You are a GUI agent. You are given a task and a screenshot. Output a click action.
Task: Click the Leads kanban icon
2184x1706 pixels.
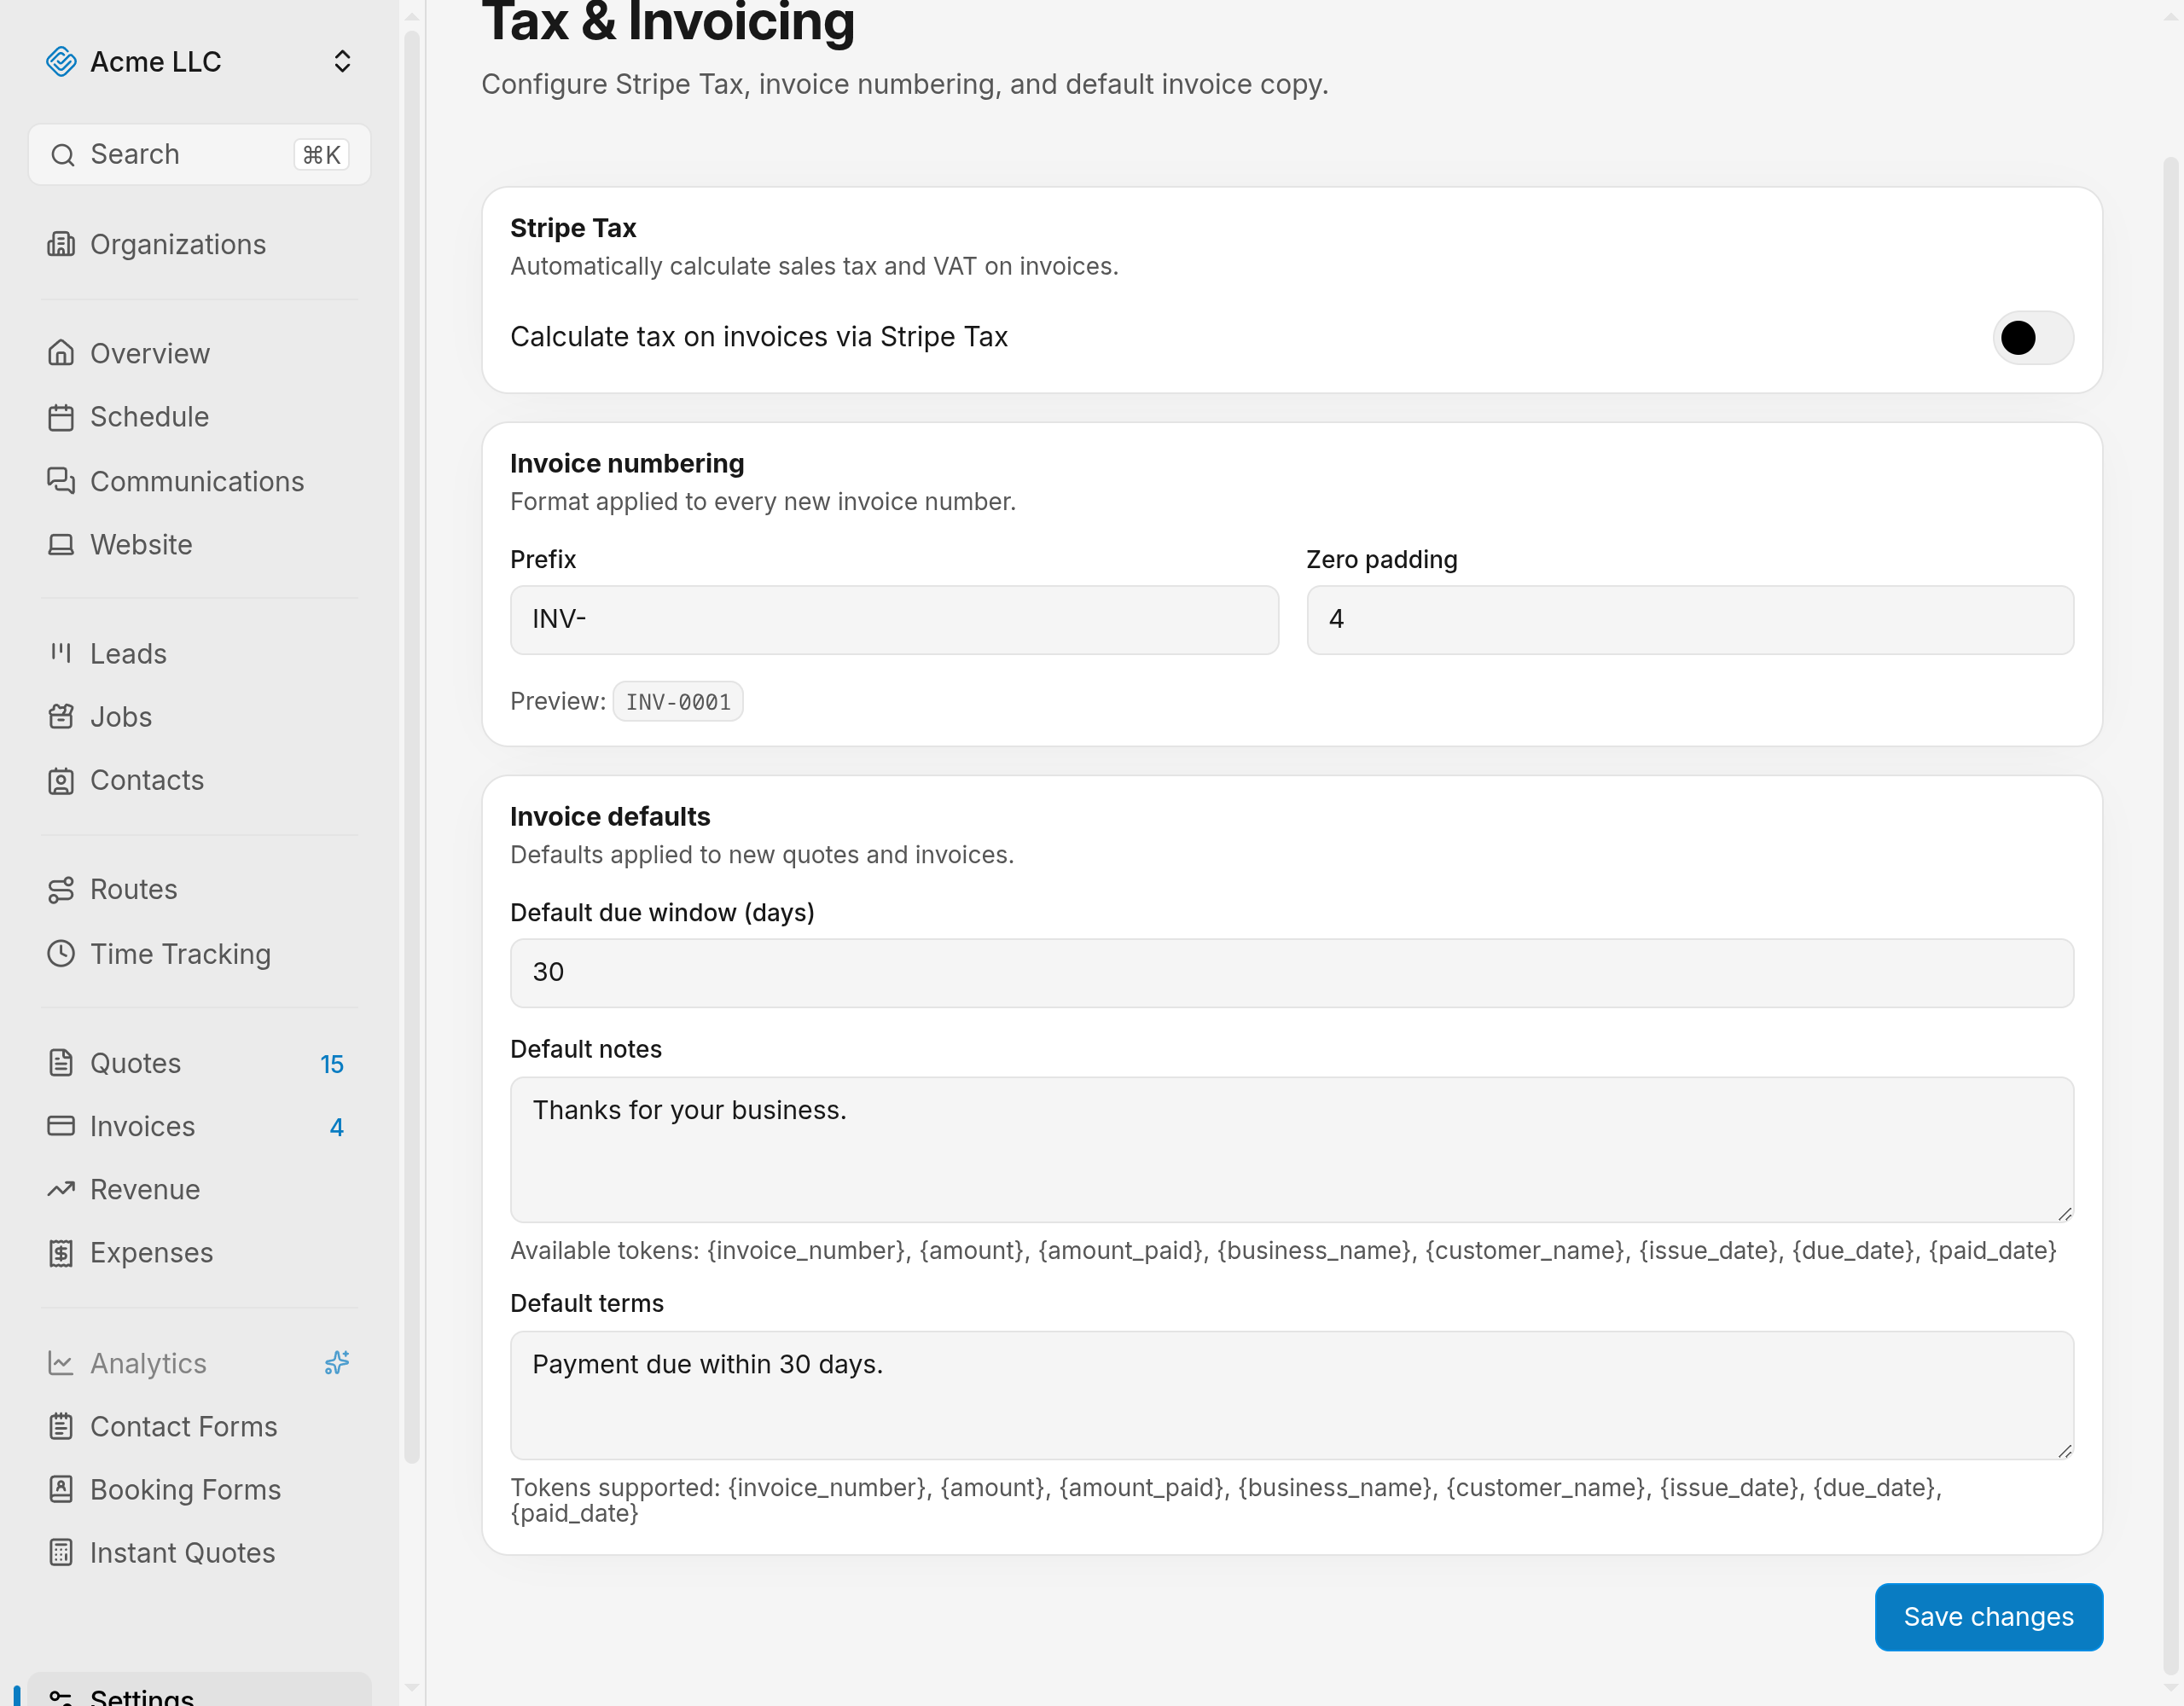click(x=61, y=653)
